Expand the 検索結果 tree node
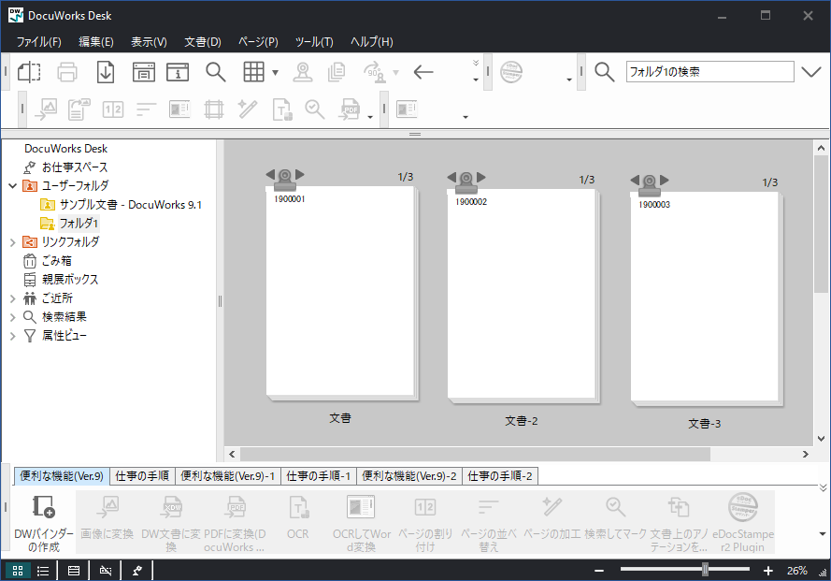The width and height of the screenshot is (831, 581). 13,317
